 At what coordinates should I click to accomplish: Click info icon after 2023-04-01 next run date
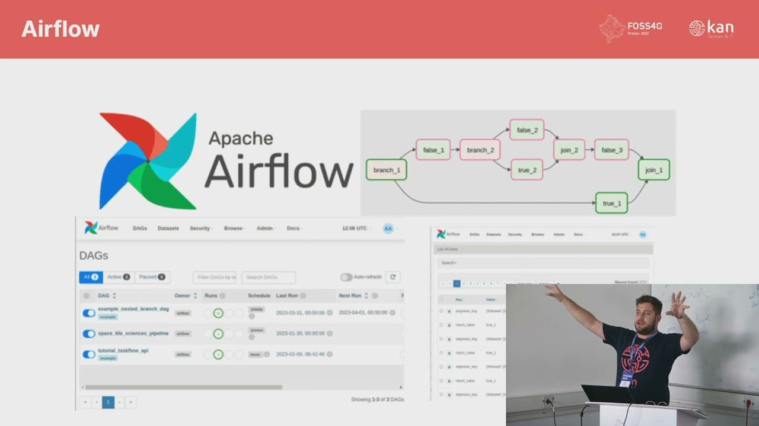click(393, 312)
